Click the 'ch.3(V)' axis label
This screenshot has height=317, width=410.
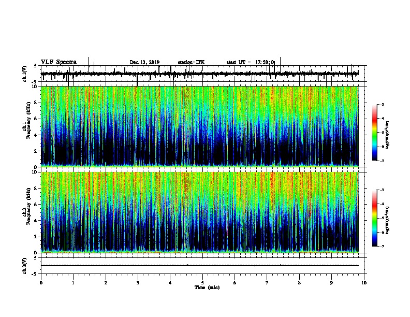click(25, 266)
